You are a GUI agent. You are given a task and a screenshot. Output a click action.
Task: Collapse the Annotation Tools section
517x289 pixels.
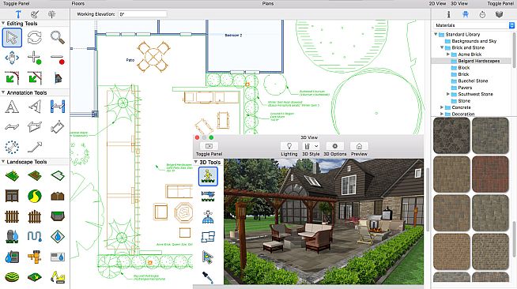click(3, 92)
